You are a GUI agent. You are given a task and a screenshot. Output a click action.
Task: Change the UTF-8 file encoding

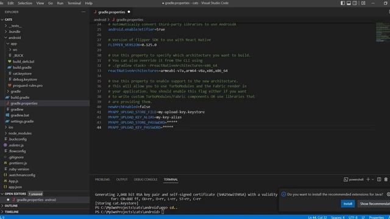pyautogui.click(x=353, y=218)
